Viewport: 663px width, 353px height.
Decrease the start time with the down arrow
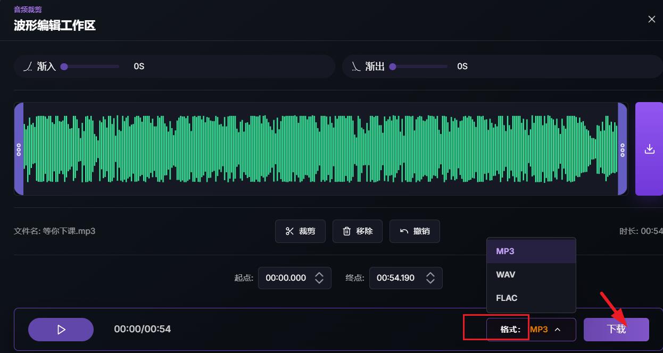[x=319, y=281]
